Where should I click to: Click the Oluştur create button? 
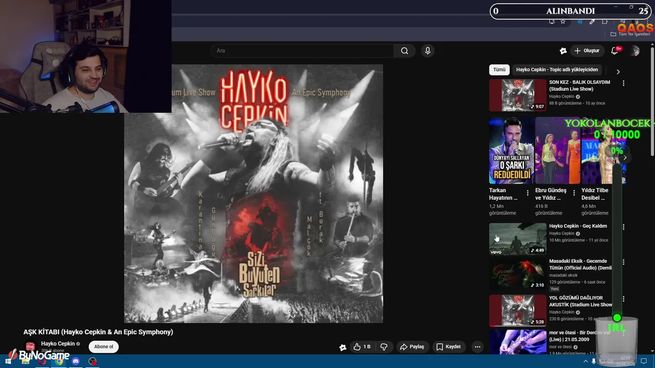pyautogui.click(x=586, y=51)
